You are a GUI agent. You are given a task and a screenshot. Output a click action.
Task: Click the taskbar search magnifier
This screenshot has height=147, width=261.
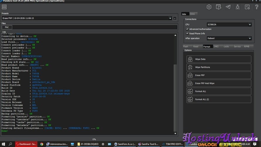[x=10, y=144]
